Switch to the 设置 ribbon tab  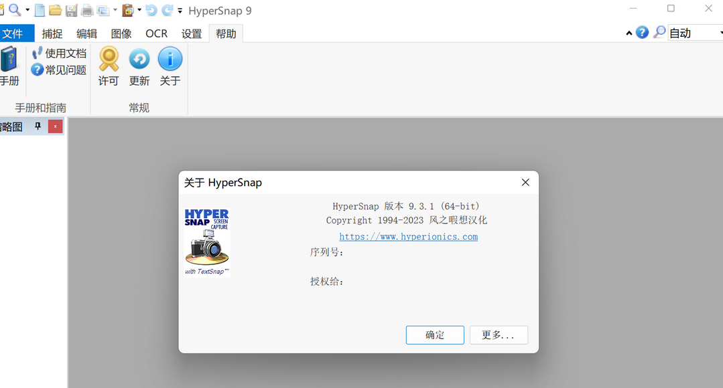click(x=192, y=33)
